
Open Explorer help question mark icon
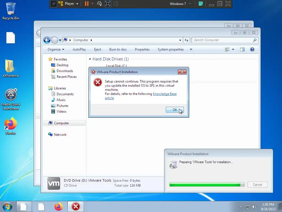point(252,49)
